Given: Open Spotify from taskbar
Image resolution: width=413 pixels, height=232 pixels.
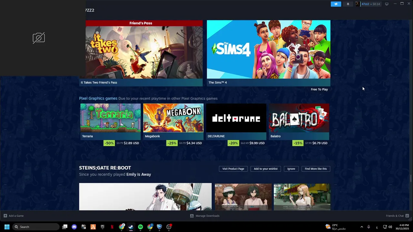Looking at the screenshot, I should (140, 227).
